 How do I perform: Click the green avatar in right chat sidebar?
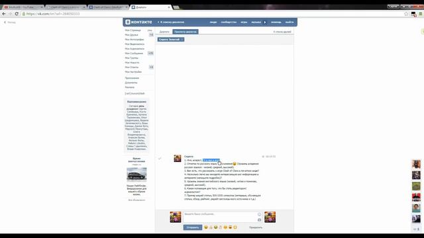tap(416, 186)
